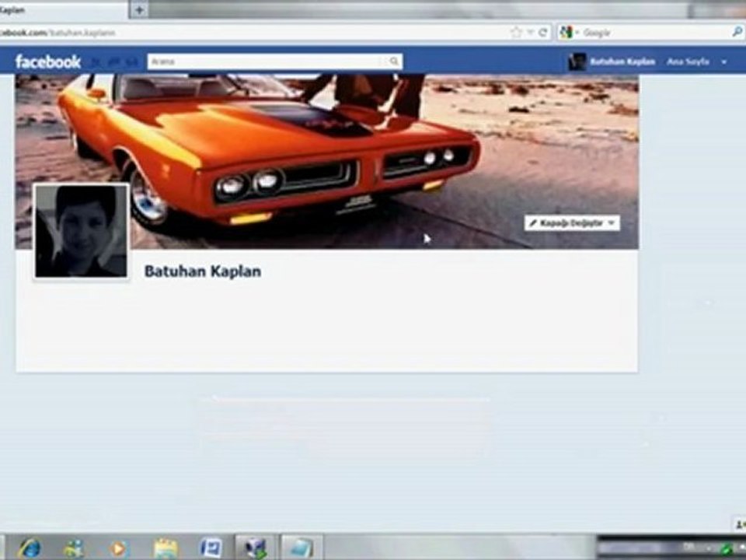
Task: Open the URL history dropdown arrow
Action: tap(530, 33)
